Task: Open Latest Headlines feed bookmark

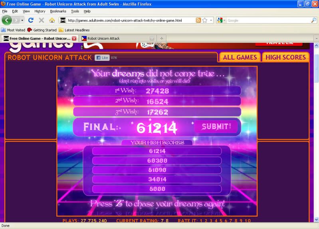Action: pyautogui.click(x=74, y=30)
